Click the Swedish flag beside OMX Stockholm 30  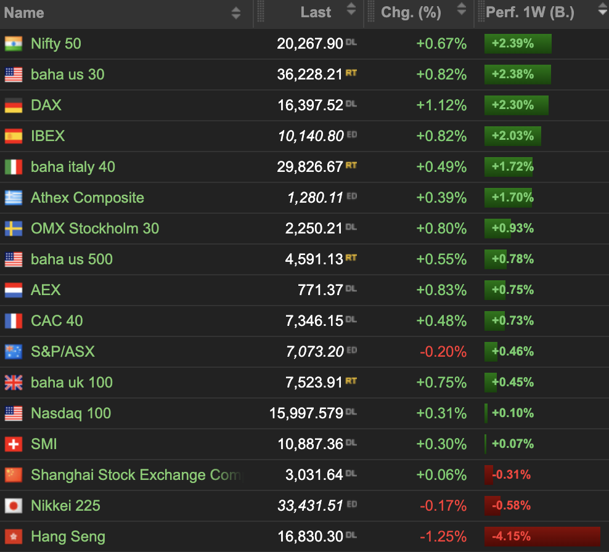click(14, 229)
